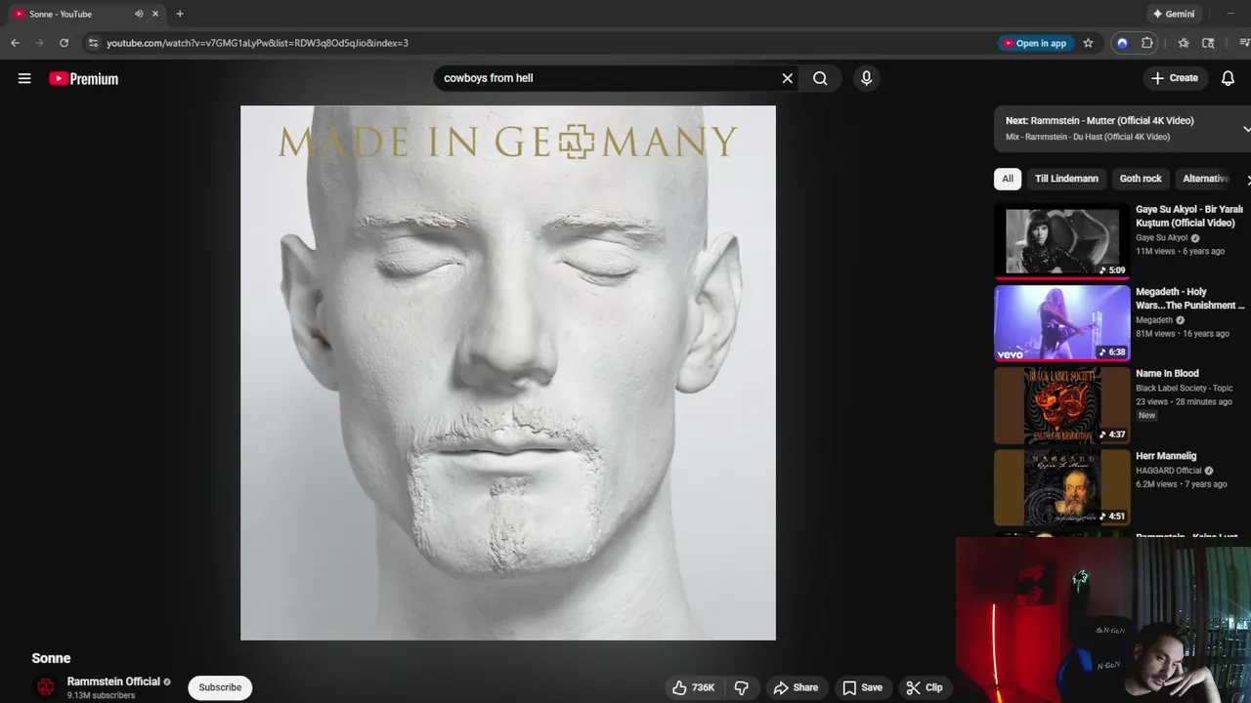
Task: Open Herr Mannelig video thumbnail
Action: tap(1062, 487)
